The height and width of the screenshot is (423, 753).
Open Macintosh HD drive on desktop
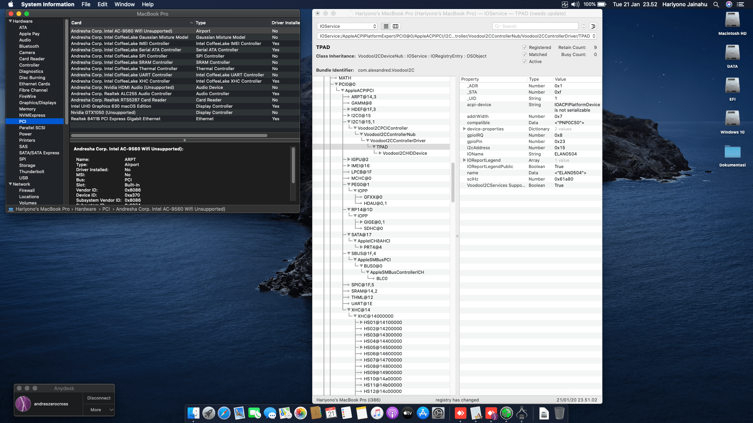pos(732,20)
